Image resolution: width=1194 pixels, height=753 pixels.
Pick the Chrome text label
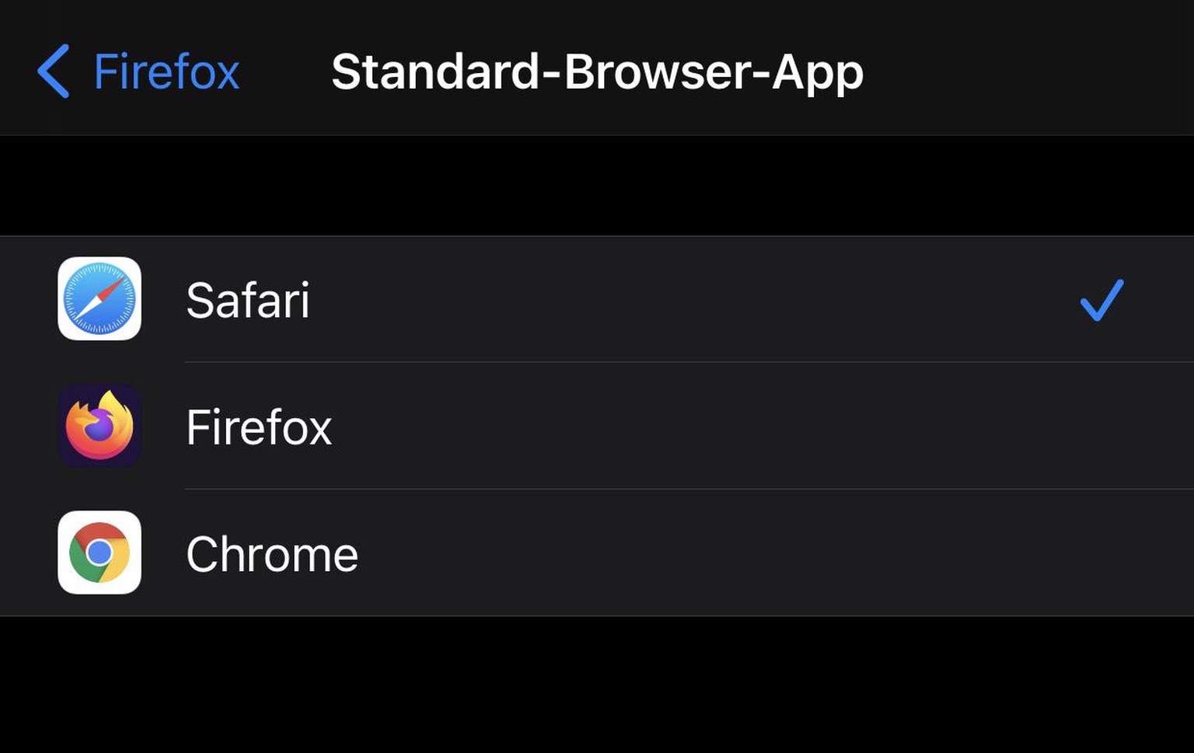pyautogui.click(x=272, y=554)
